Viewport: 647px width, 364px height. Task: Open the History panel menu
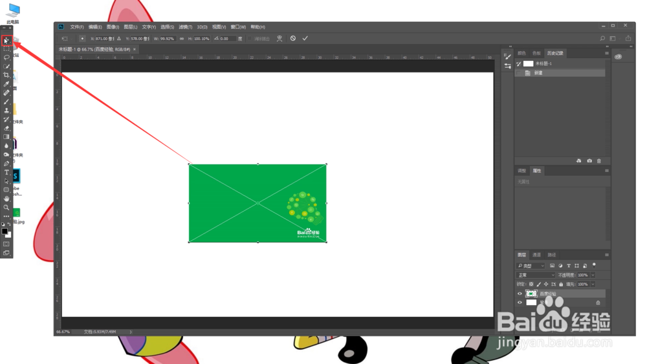[607, 53]
